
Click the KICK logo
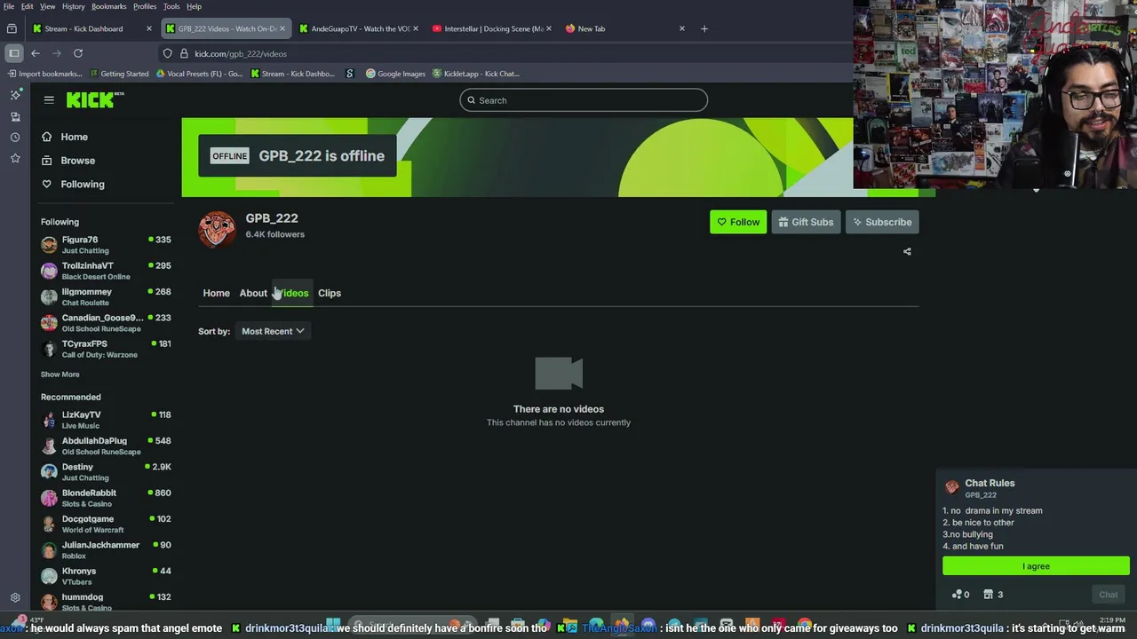pos(94,99)
